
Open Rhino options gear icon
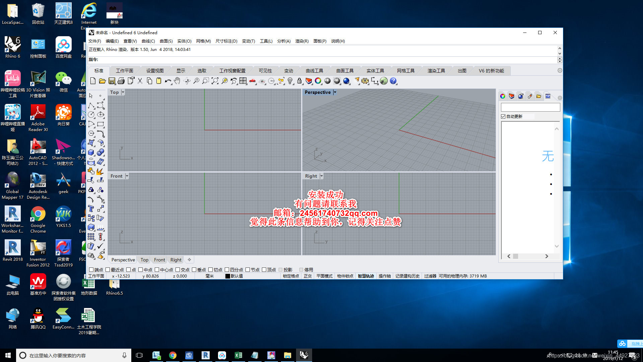pos(365,81)
